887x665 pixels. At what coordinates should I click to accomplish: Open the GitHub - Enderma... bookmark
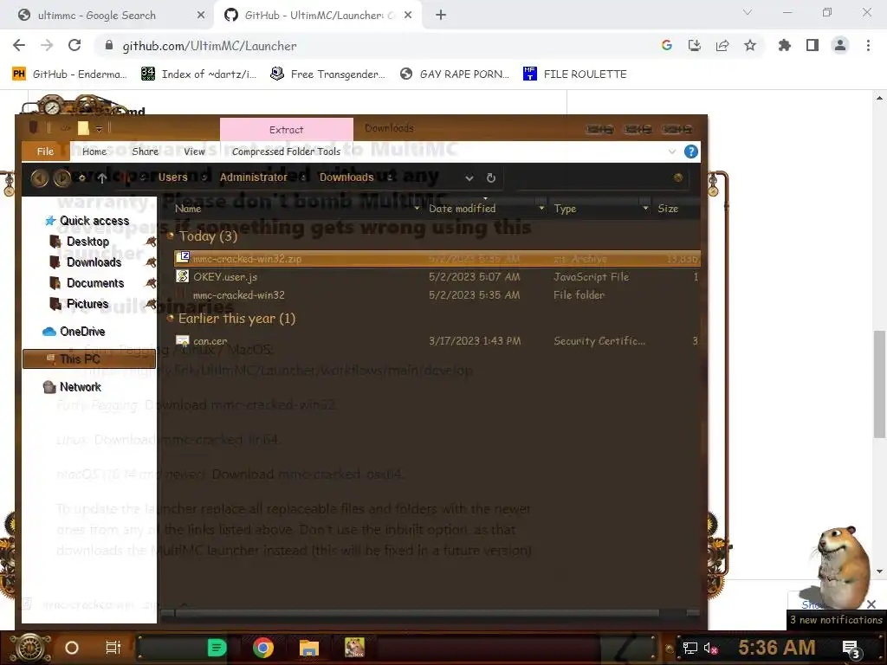coord(70,74)
